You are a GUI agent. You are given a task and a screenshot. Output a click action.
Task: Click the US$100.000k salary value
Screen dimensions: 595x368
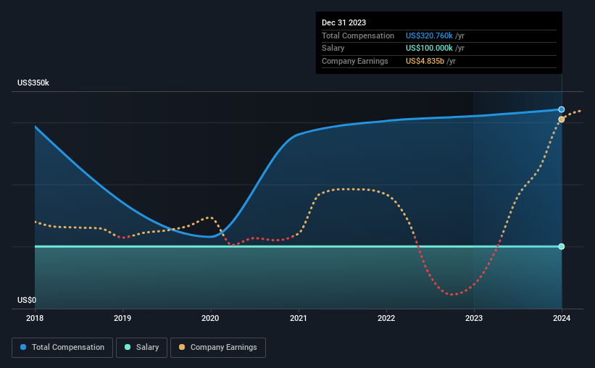coord(429,49)
